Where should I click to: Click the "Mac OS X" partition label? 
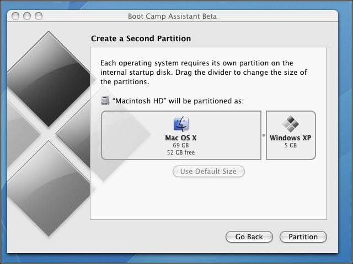pos(181,137)
